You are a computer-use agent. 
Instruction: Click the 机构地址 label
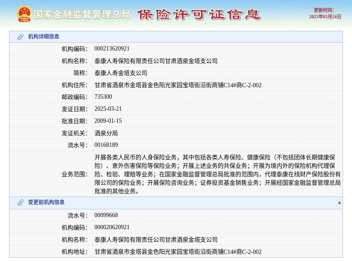75,252
